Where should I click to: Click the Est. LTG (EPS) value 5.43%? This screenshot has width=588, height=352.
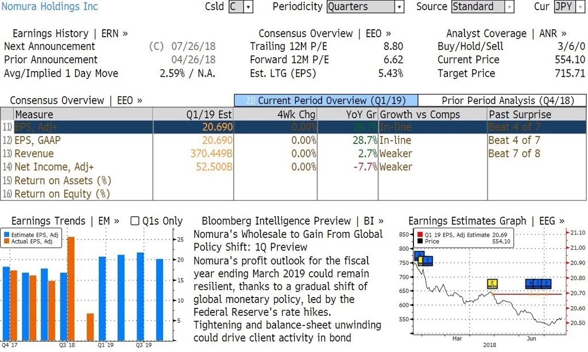click(390, 73)
